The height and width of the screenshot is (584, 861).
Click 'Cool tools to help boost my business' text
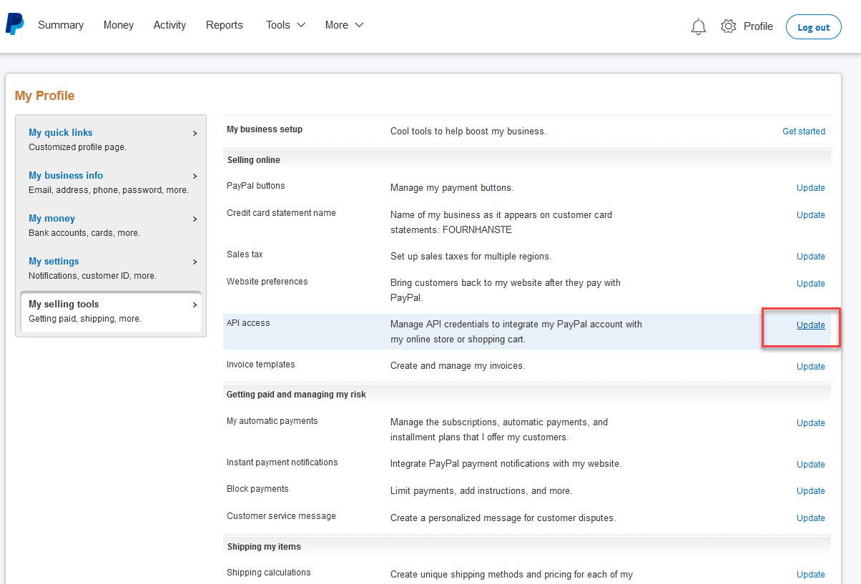click(468, 132)
